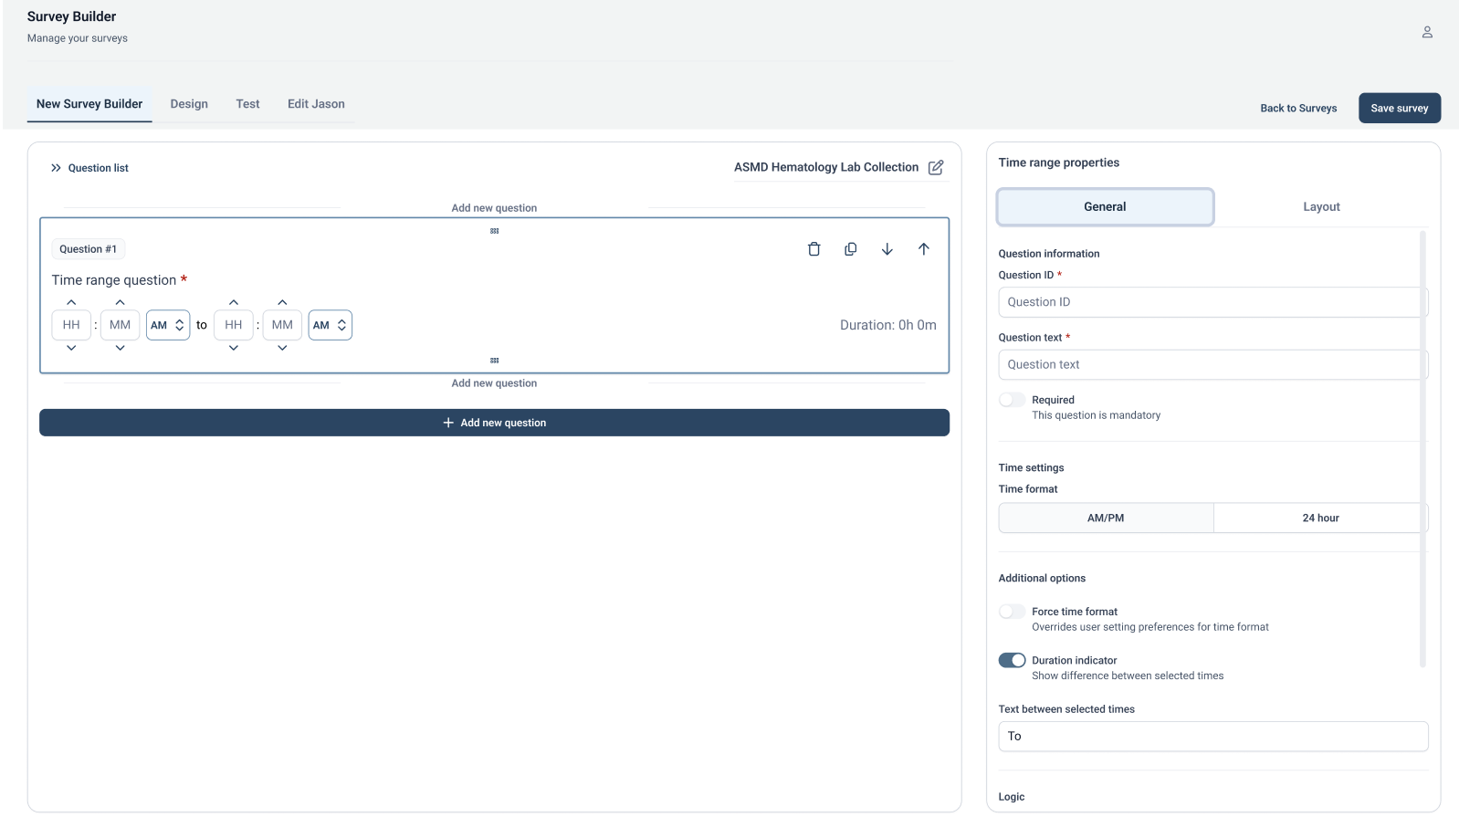The height and width of the screenshot is (838, 1459).
Task: Focus the Question ID input field
Action: click(1212, 302)
